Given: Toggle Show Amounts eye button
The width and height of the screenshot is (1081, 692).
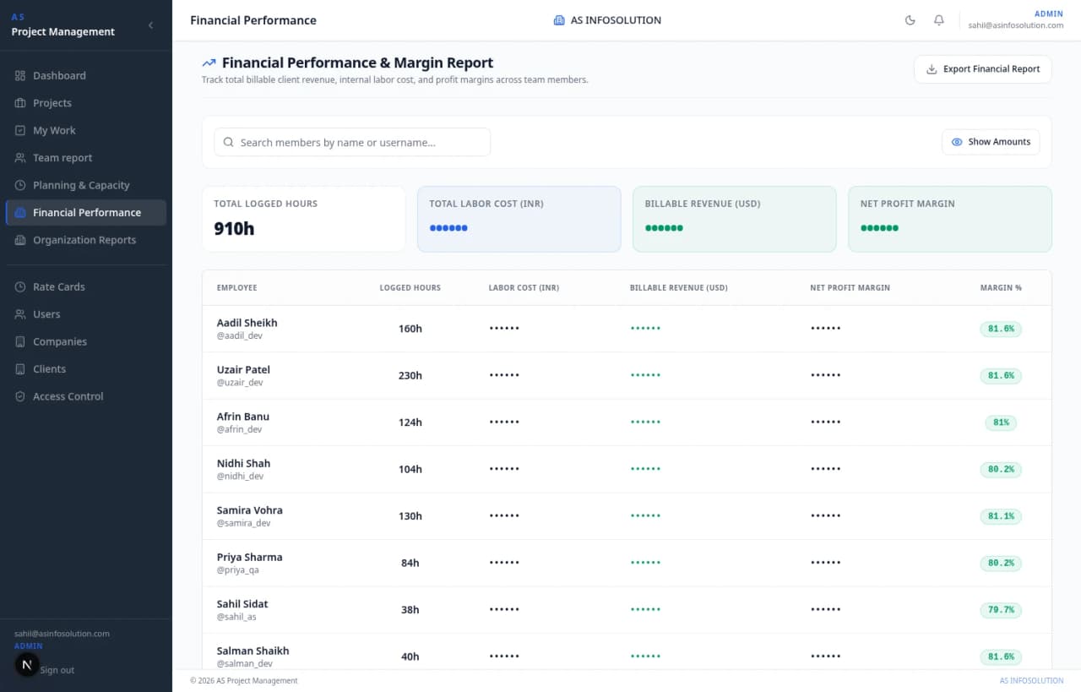Looking at the screenshot, I should tap(991, 142).
